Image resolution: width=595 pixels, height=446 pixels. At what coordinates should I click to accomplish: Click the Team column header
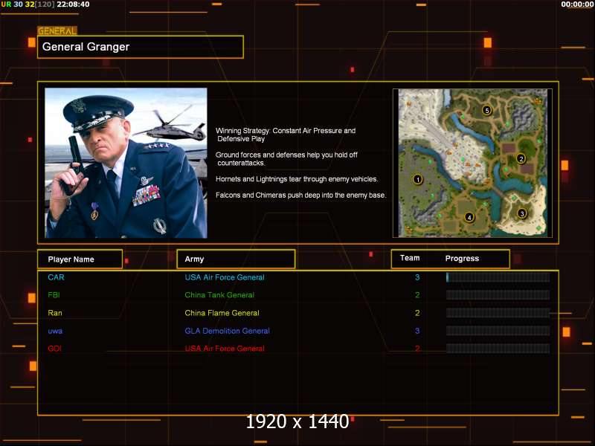pyautogui.click(x=410, y=258)
